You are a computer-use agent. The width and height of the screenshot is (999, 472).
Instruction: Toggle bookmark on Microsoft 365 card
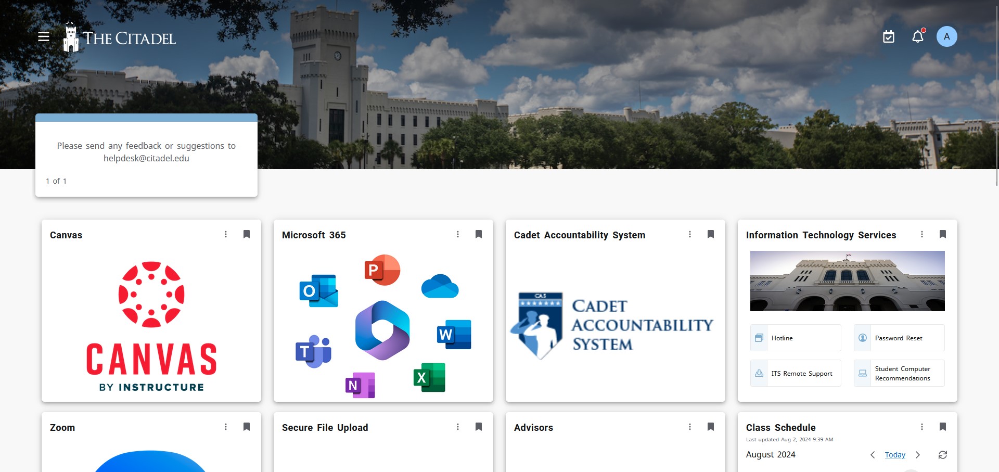[x=479, y=234]
